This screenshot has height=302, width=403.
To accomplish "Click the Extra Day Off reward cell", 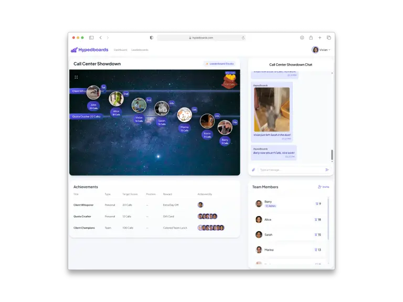I will [x=171, y=205].
